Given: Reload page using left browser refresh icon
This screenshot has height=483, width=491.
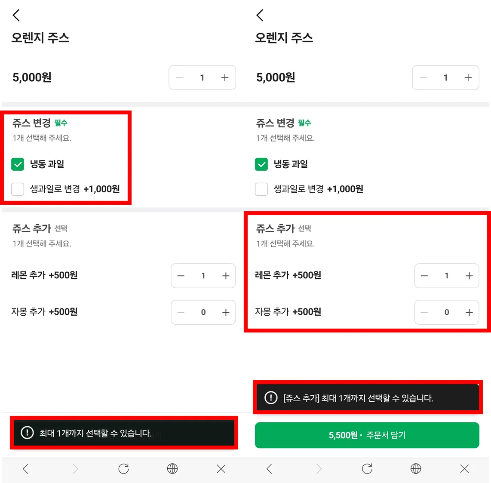Looking at the screenshot, I should pos(124,468).
